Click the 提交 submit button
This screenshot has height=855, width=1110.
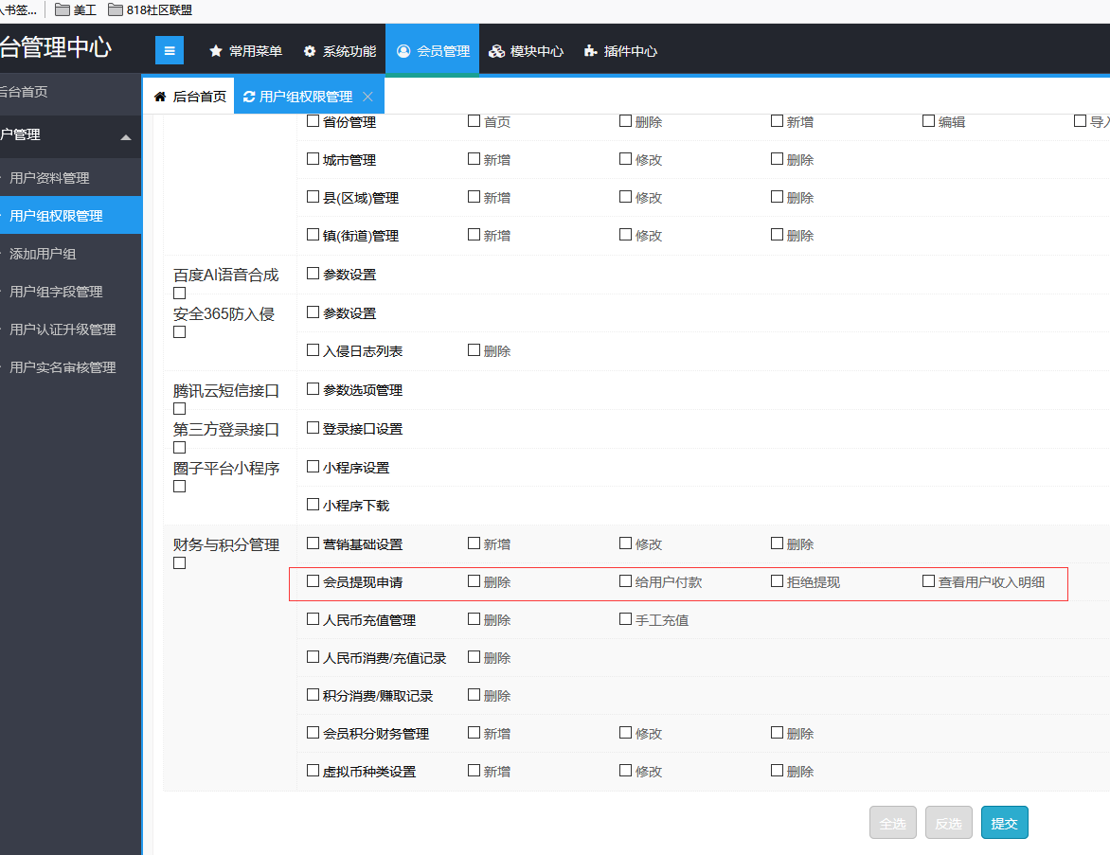pyautogui.click(x=1004, y=823)
